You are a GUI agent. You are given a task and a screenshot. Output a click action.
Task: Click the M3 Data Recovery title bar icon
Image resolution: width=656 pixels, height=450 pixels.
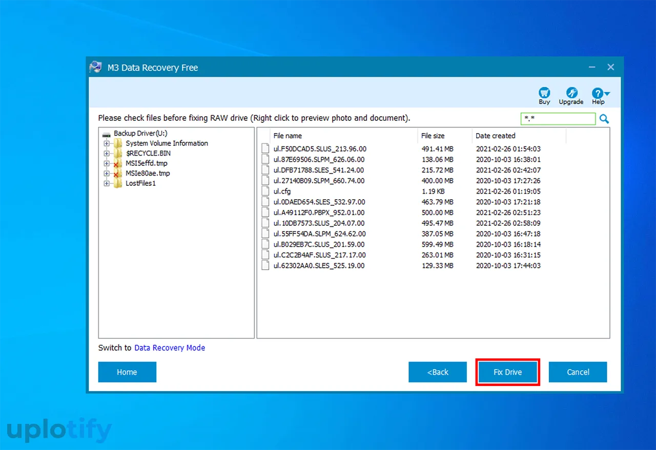95,67
